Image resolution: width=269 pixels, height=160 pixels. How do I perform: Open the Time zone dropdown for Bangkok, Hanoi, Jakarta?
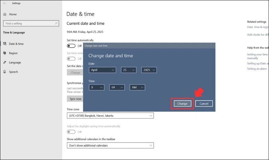110,116
